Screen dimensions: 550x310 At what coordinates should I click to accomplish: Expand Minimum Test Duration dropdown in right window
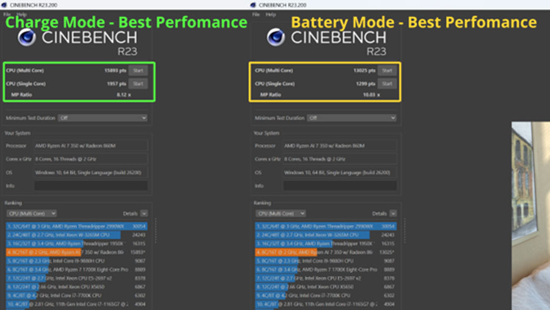pyautogui.click(x=352, y=118)
